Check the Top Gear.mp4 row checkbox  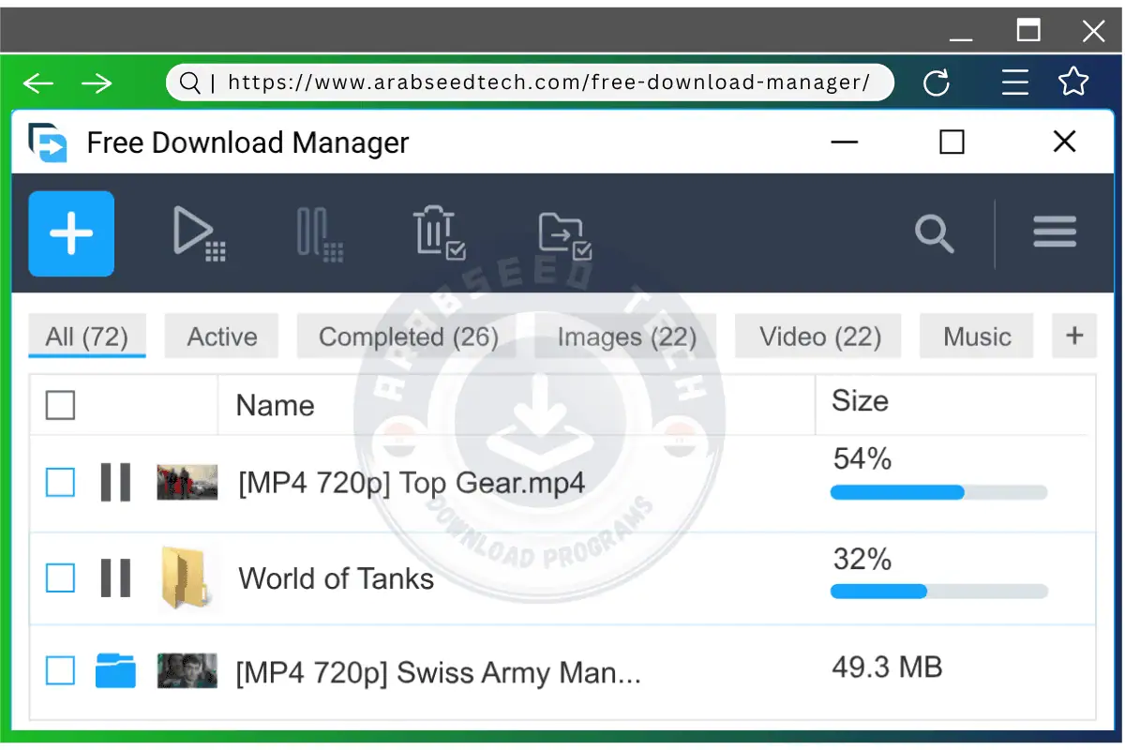[x=61, y=483]
